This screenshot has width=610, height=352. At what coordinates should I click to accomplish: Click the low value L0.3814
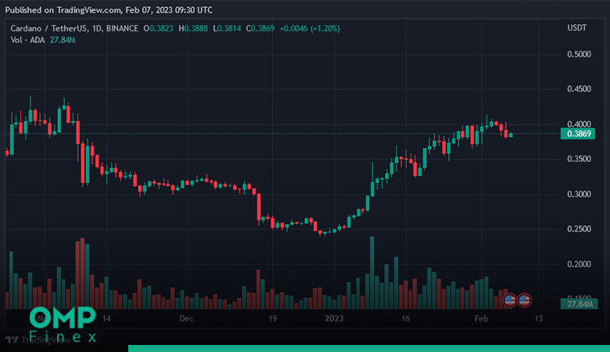coord(227,28)
